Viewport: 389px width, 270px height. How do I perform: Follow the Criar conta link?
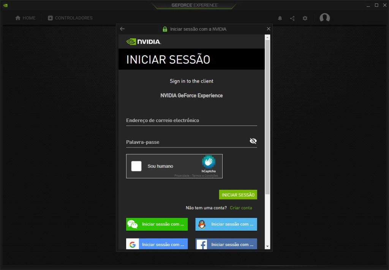[x=241, y=208]
